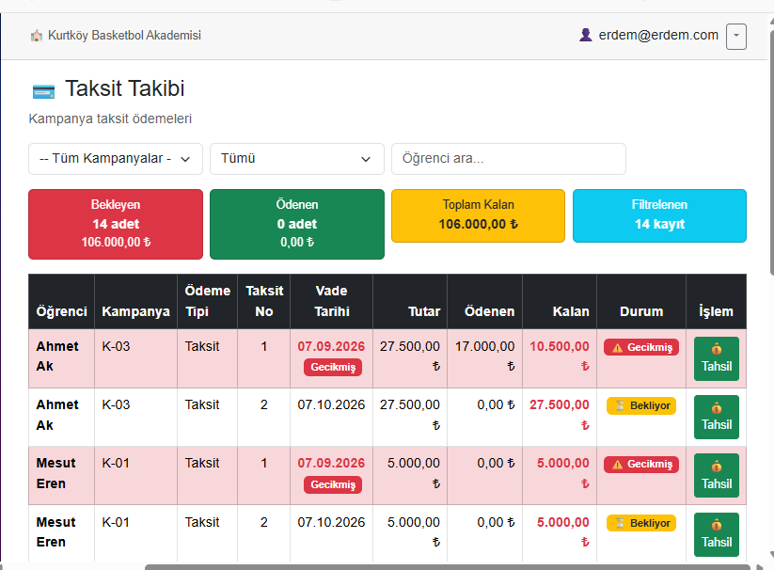Viewport: 774px width, 570px height.
Task: Click the Bekliyor status badge for Ahmet Ak
Action: 641,405
